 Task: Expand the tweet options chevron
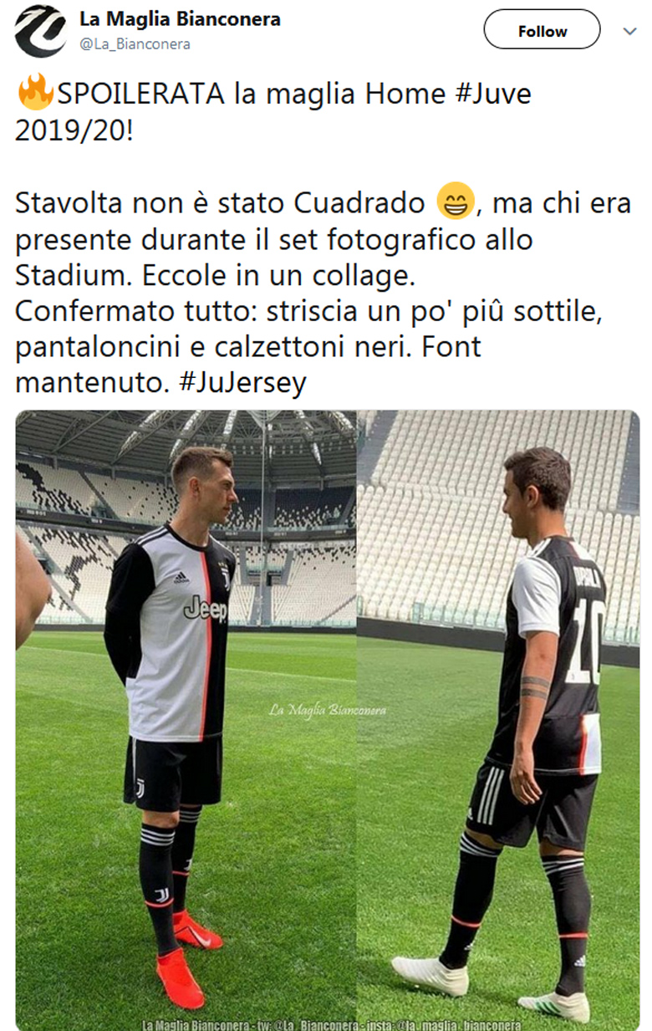point(629,31)
